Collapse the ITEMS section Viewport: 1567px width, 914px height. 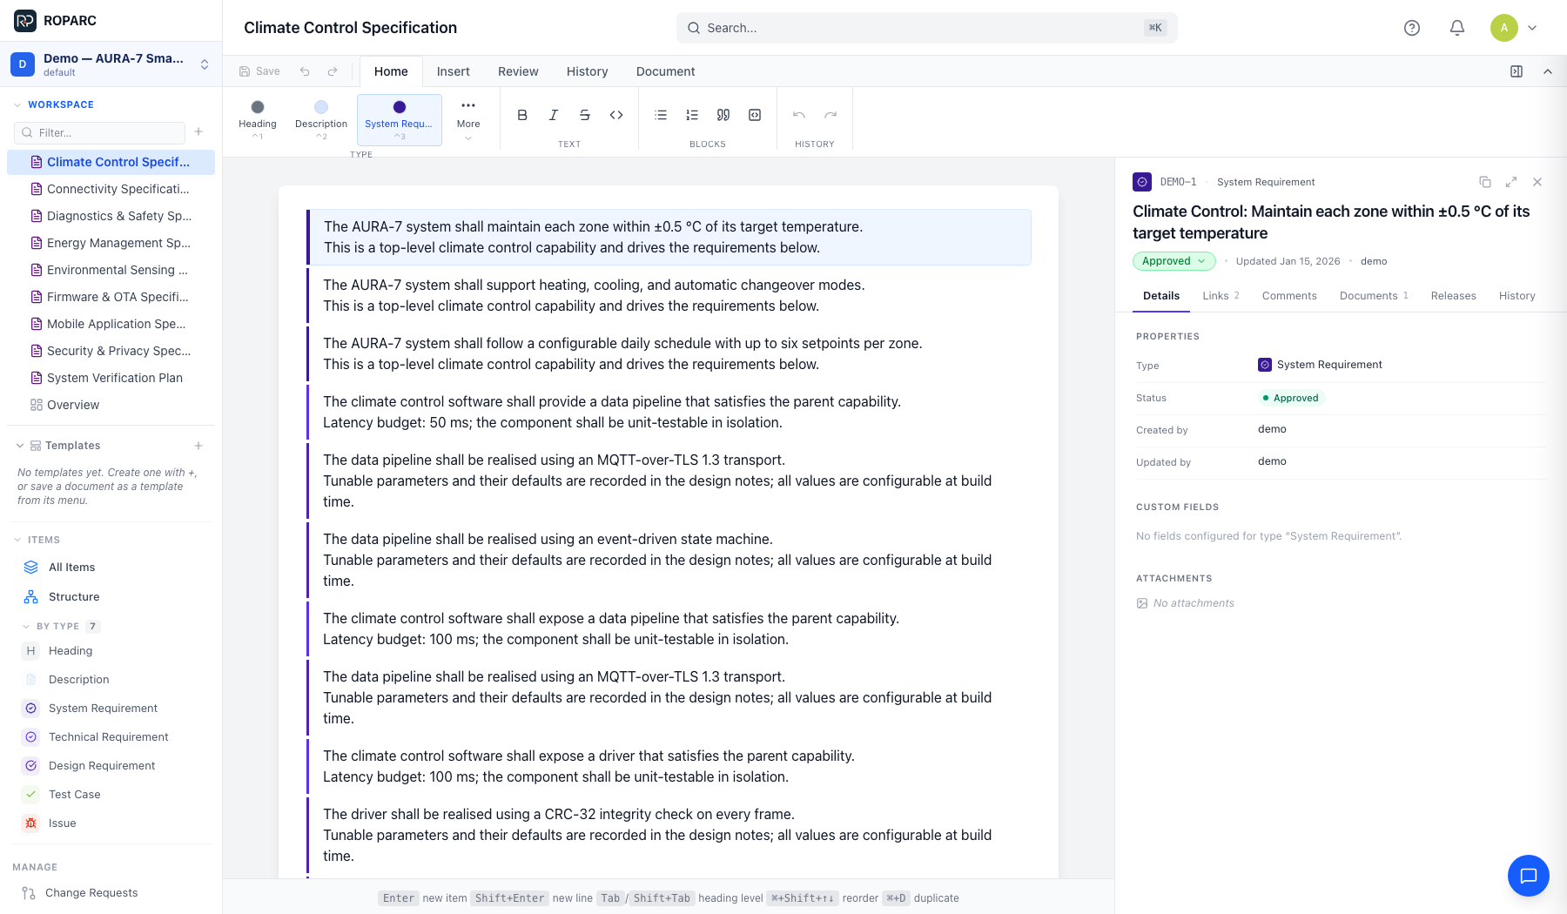click(17, 540)
